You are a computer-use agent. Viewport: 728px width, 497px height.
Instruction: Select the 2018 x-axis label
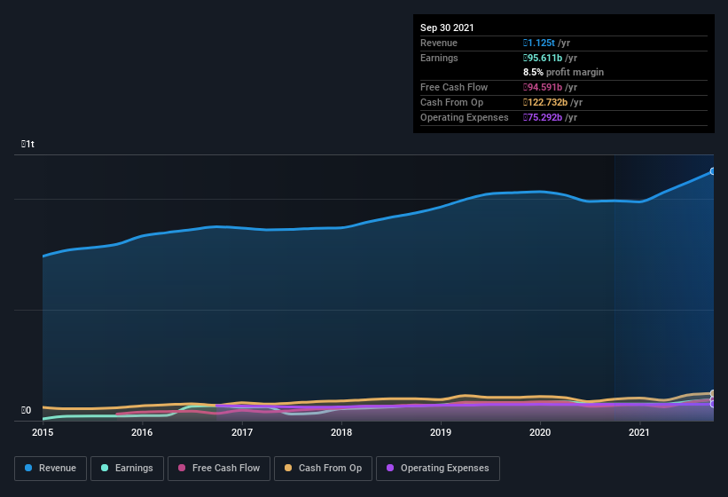341,432
